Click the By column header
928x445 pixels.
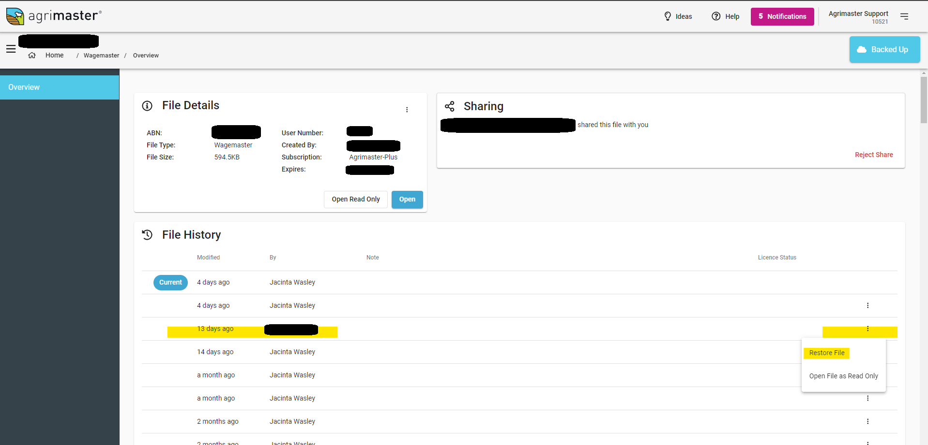pyautogui.click(x=273, y=258)
